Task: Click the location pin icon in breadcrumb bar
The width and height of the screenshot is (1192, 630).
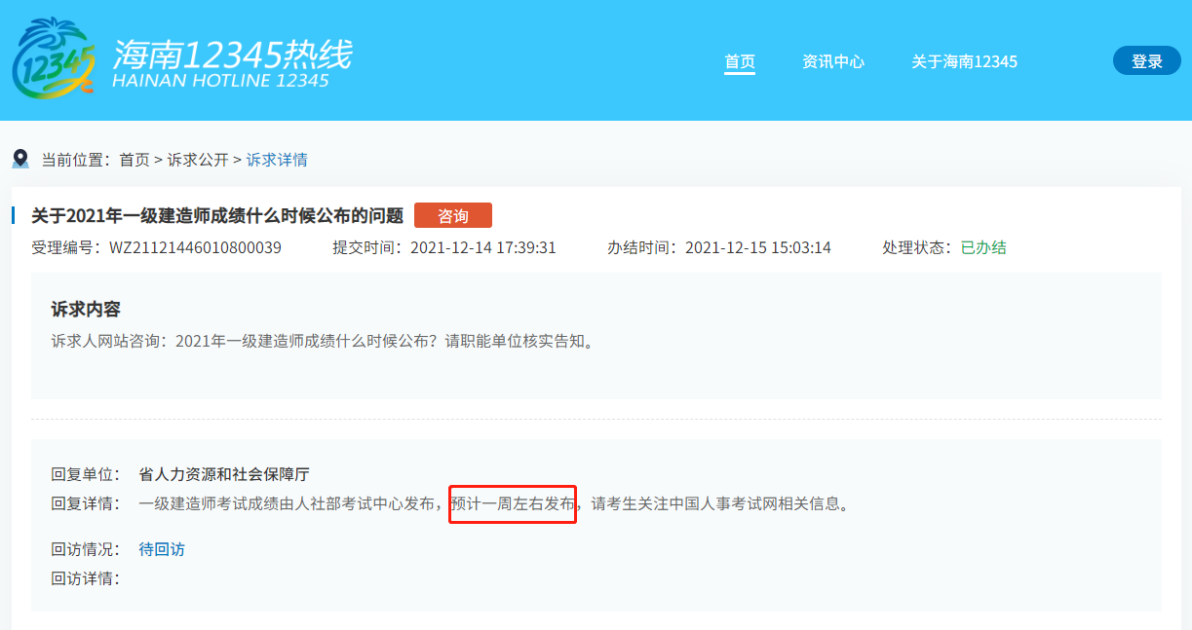Action: coord(19,157)
